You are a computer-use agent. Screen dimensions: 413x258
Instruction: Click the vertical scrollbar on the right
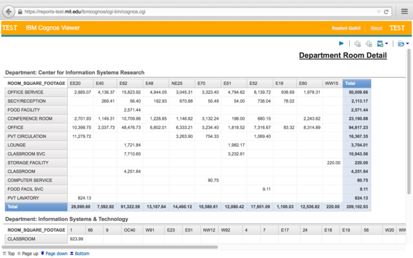[410, 115]
